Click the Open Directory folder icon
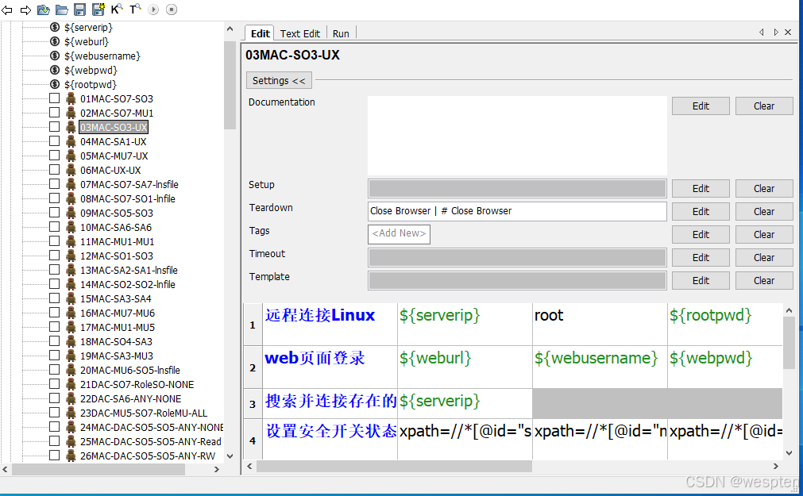This screenshot has height=496, width=803. (x=60, y=10)
